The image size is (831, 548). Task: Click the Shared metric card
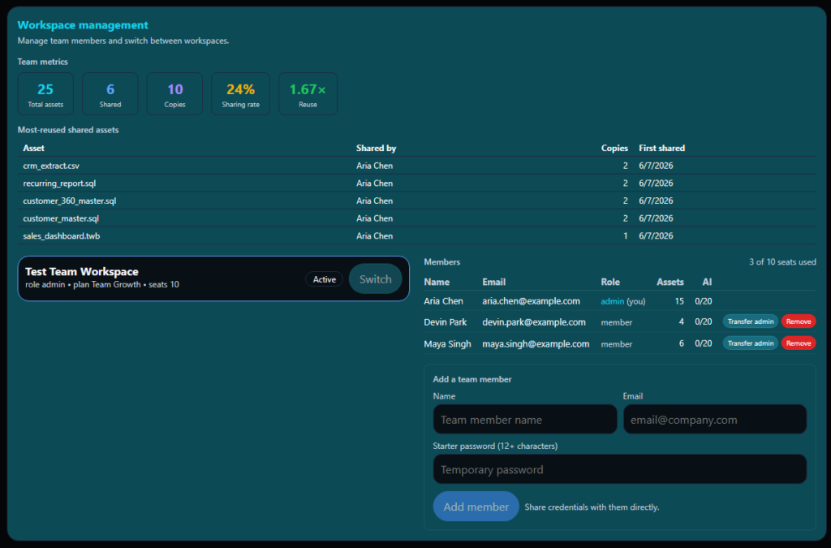(110, 94)
